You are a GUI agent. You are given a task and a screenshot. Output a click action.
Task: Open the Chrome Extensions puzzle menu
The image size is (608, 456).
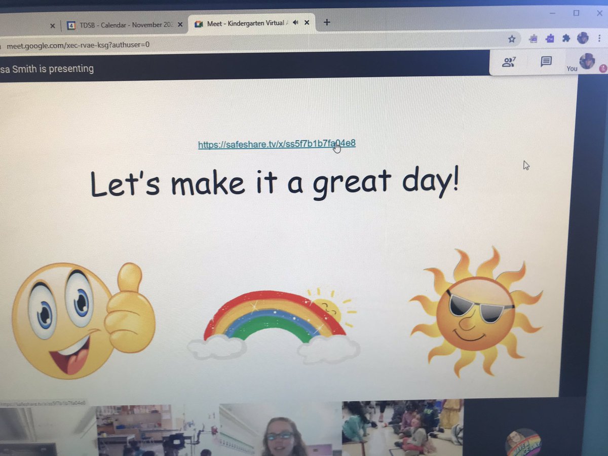(565, 39)
